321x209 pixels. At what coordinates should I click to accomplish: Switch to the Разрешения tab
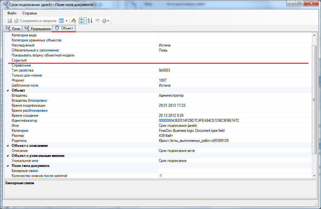[x=37, y=29]
